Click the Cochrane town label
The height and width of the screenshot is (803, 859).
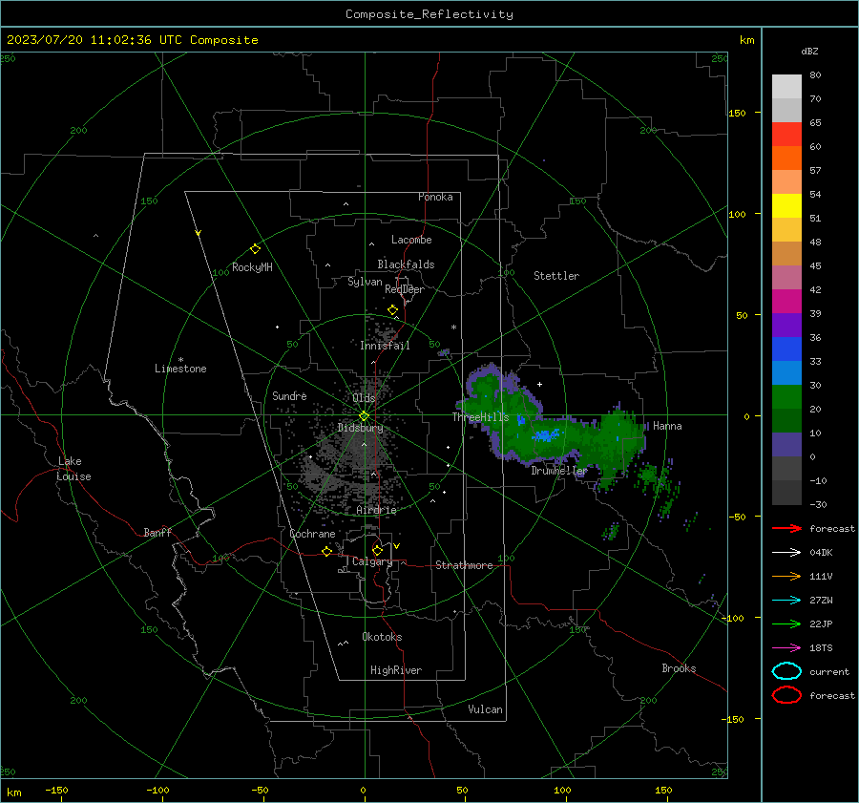click(x=312, y=534)
